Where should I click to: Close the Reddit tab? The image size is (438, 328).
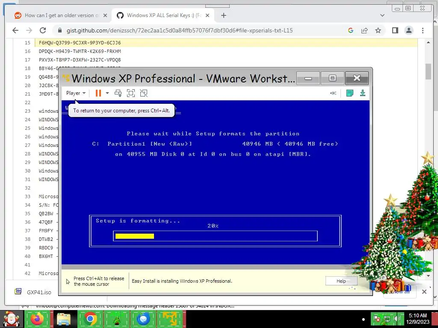click(105, 15)
